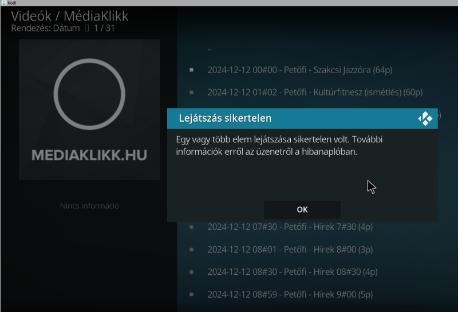Click the Rendezés: Dátum sort label

tap(45, 28)
